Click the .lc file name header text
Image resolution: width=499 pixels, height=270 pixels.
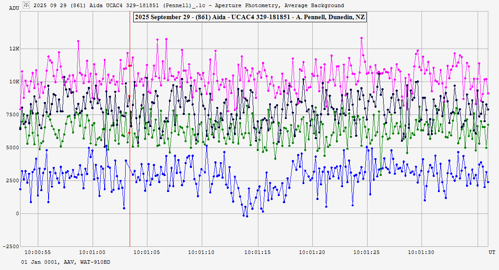(x=188, y=5)
